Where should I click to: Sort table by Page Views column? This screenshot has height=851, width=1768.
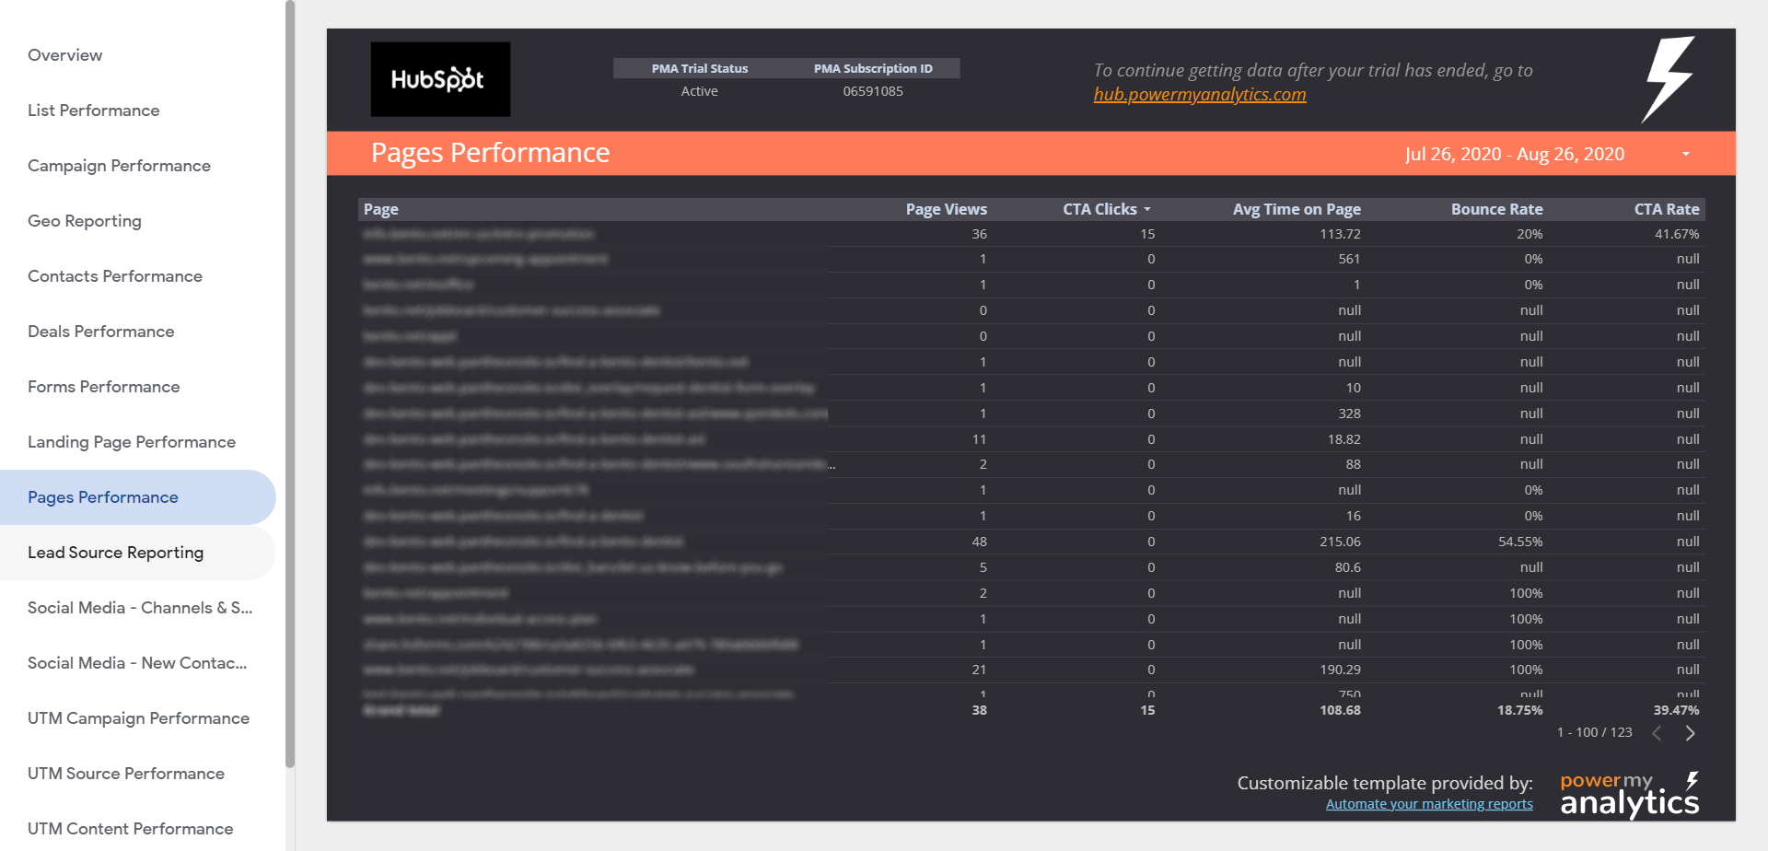coord(946,209)
